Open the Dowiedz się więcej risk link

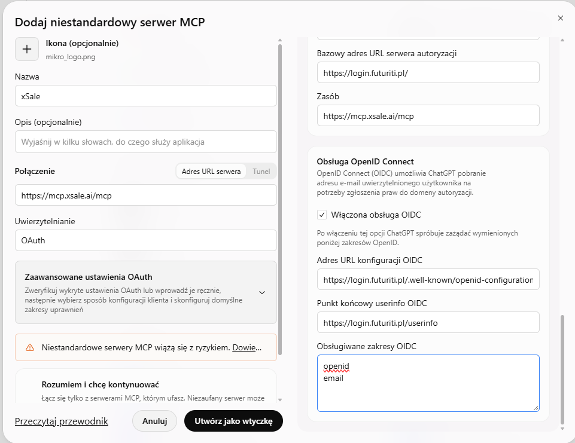pos(247,347)
